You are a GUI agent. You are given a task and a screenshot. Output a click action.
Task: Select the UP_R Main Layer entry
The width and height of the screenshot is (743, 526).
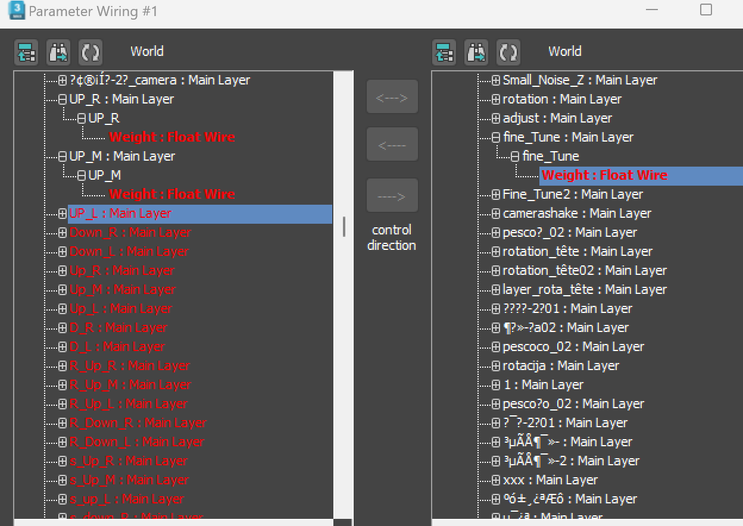coord(122,99)
